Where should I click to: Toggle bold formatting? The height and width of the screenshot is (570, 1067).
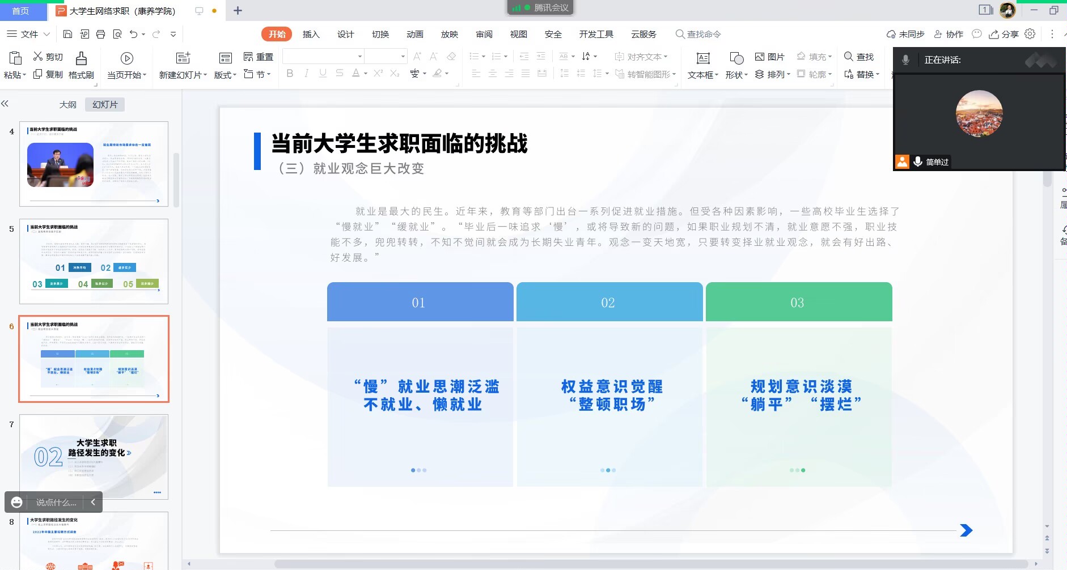290,73
